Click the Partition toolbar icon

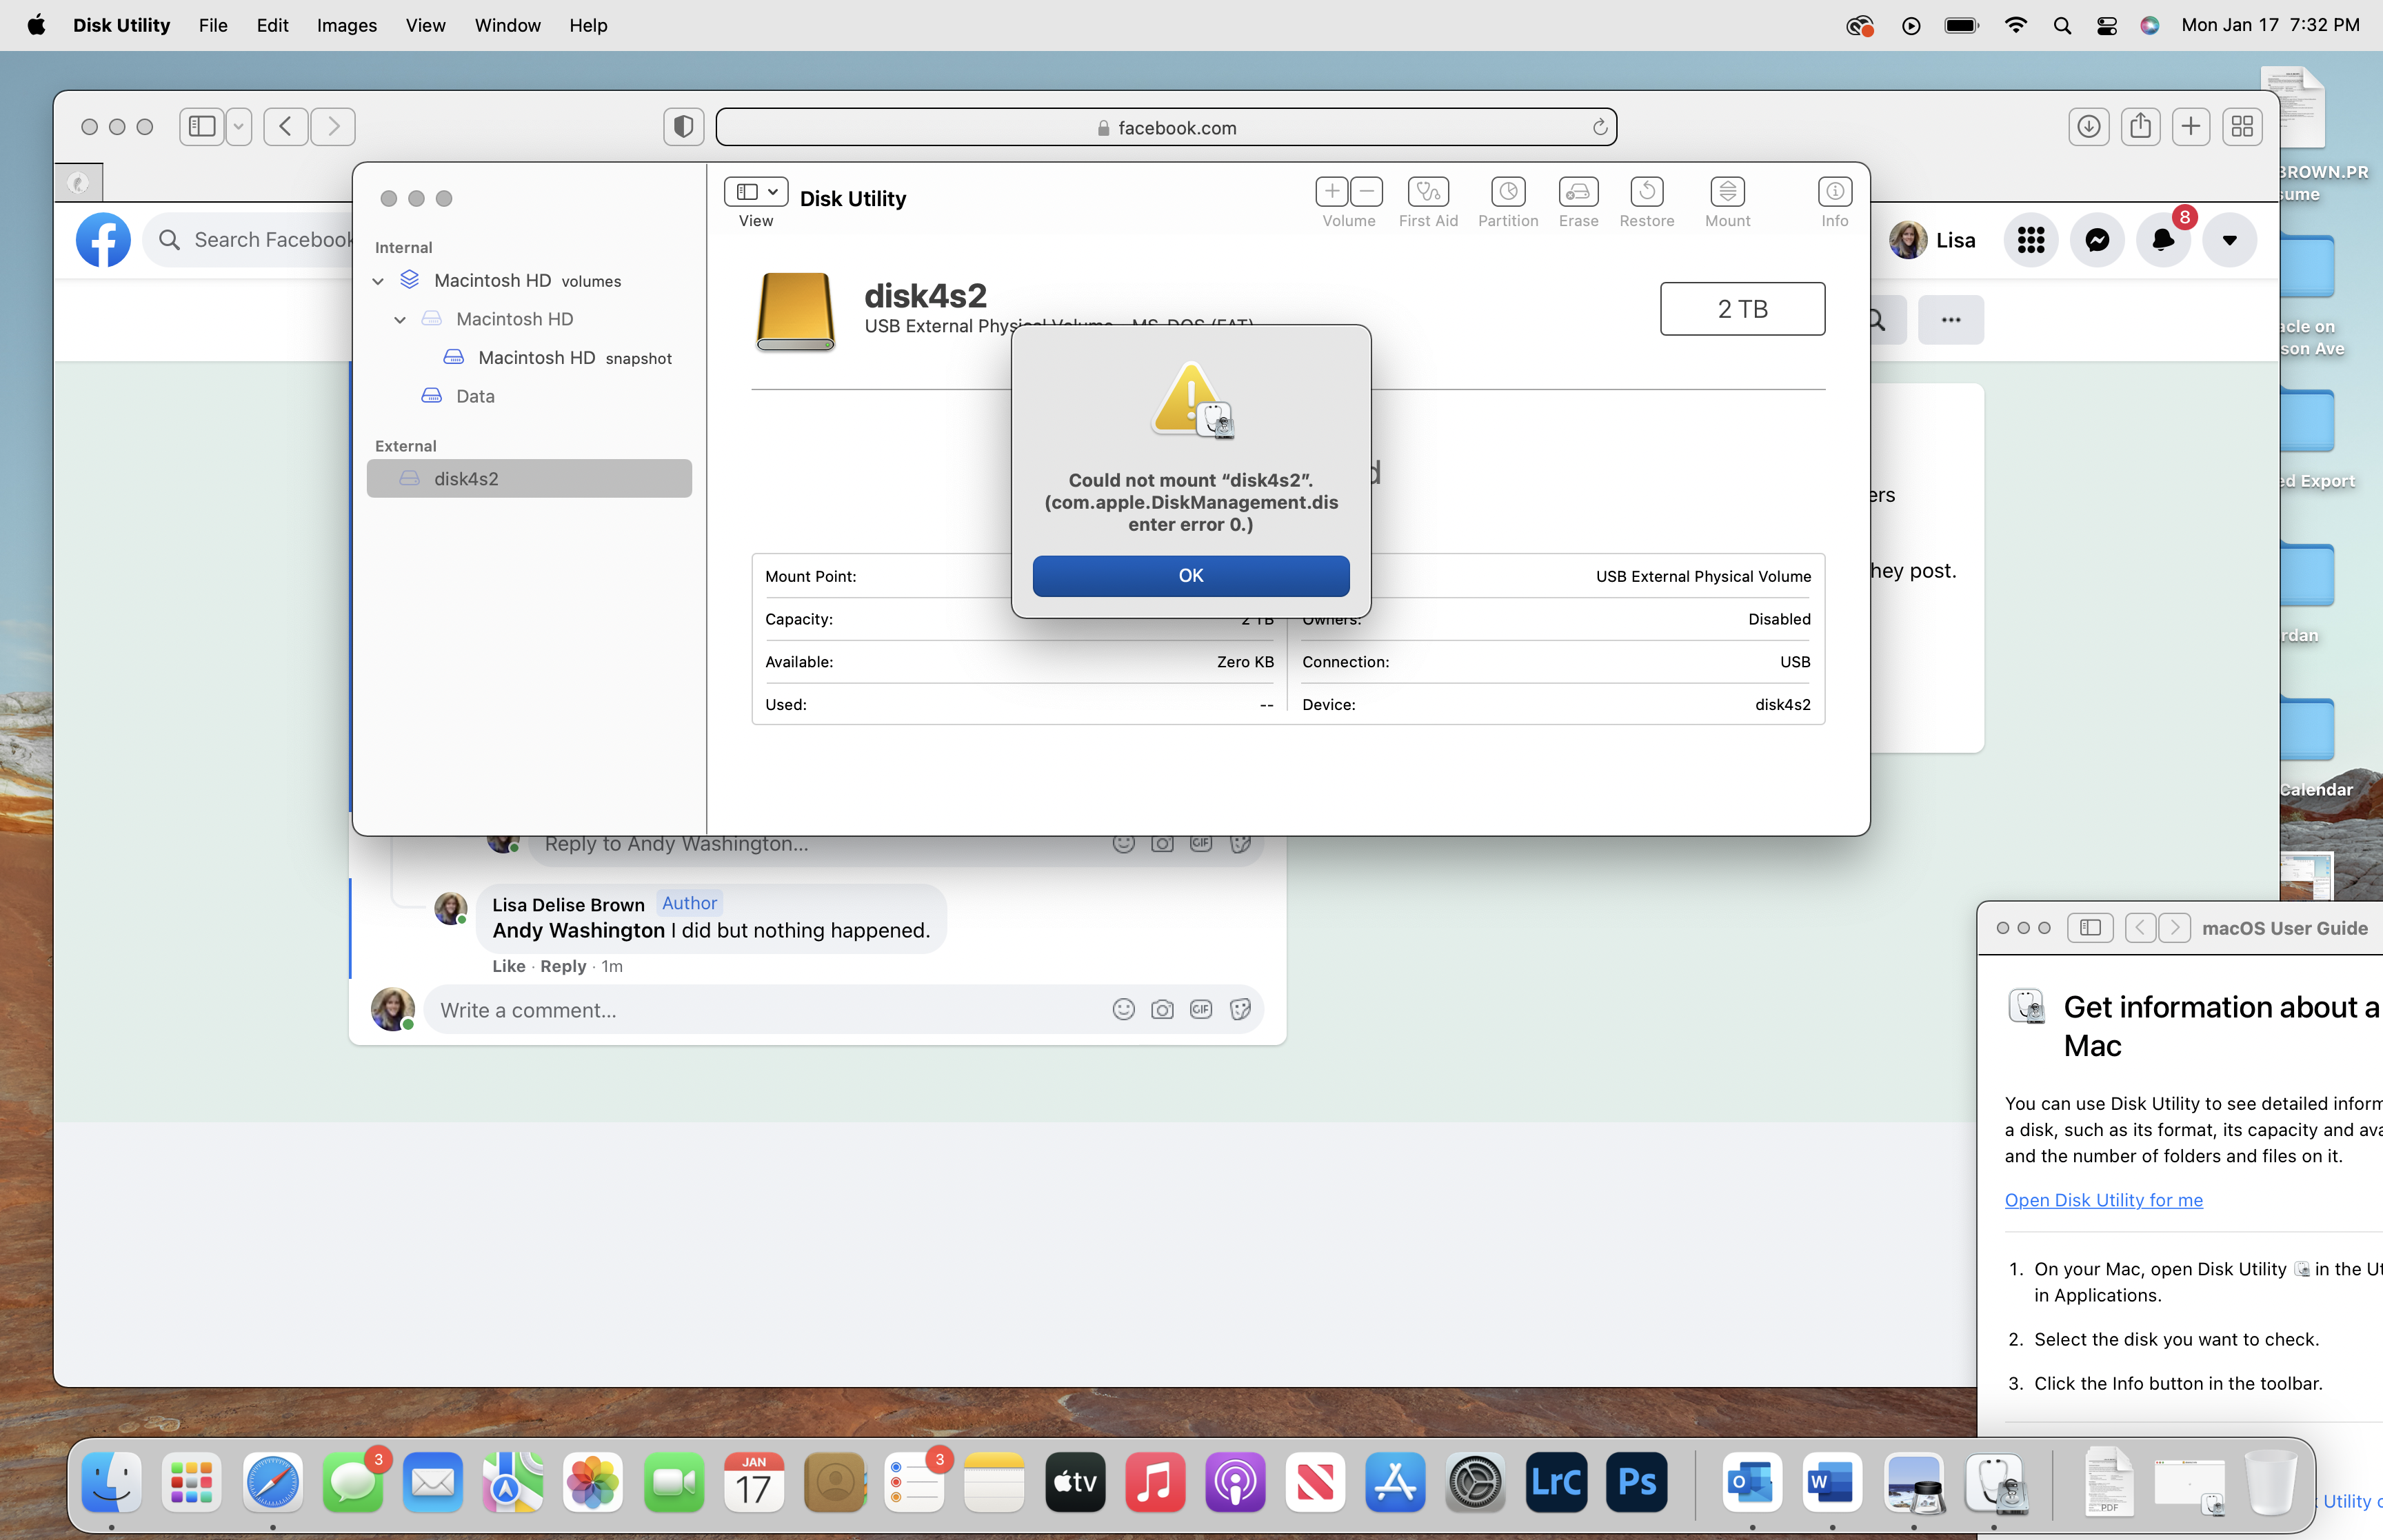pos(1507,191)
